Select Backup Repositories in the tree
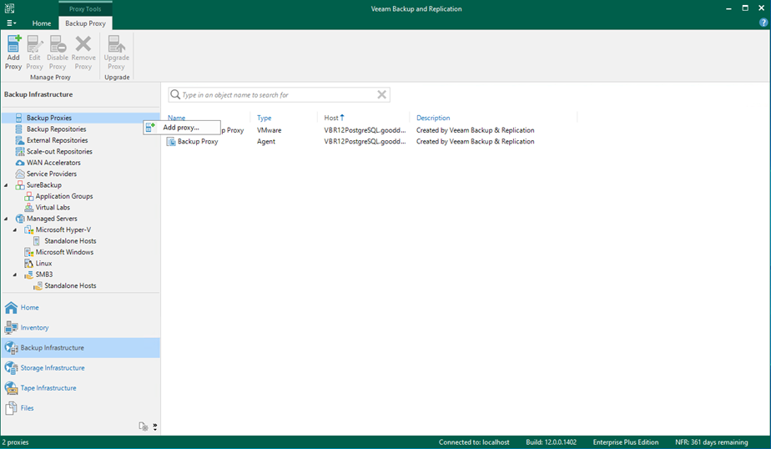 click(x=56, y=129)
